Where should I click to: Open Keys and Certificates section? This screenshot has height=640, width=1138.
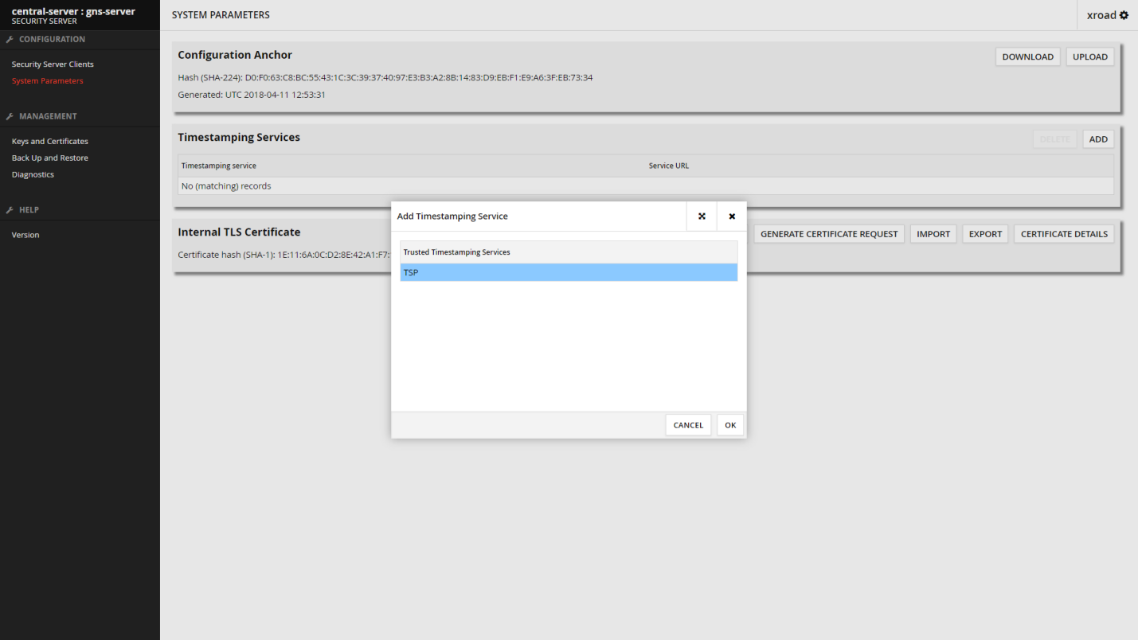click(x=49, y=142)
